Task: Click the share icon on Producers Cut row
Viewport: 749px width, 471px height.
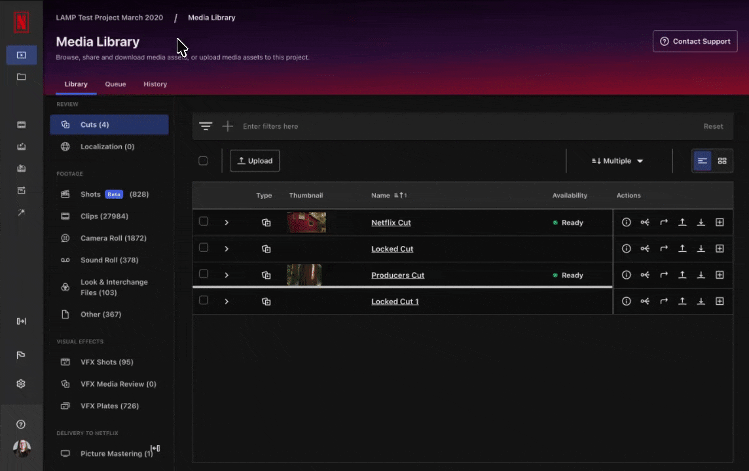Action: click(645, 275)
